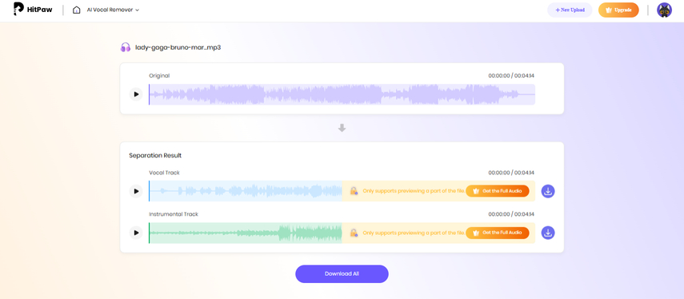Click the Download All button
Screen dimensions: 684x299
click(342, 273)
